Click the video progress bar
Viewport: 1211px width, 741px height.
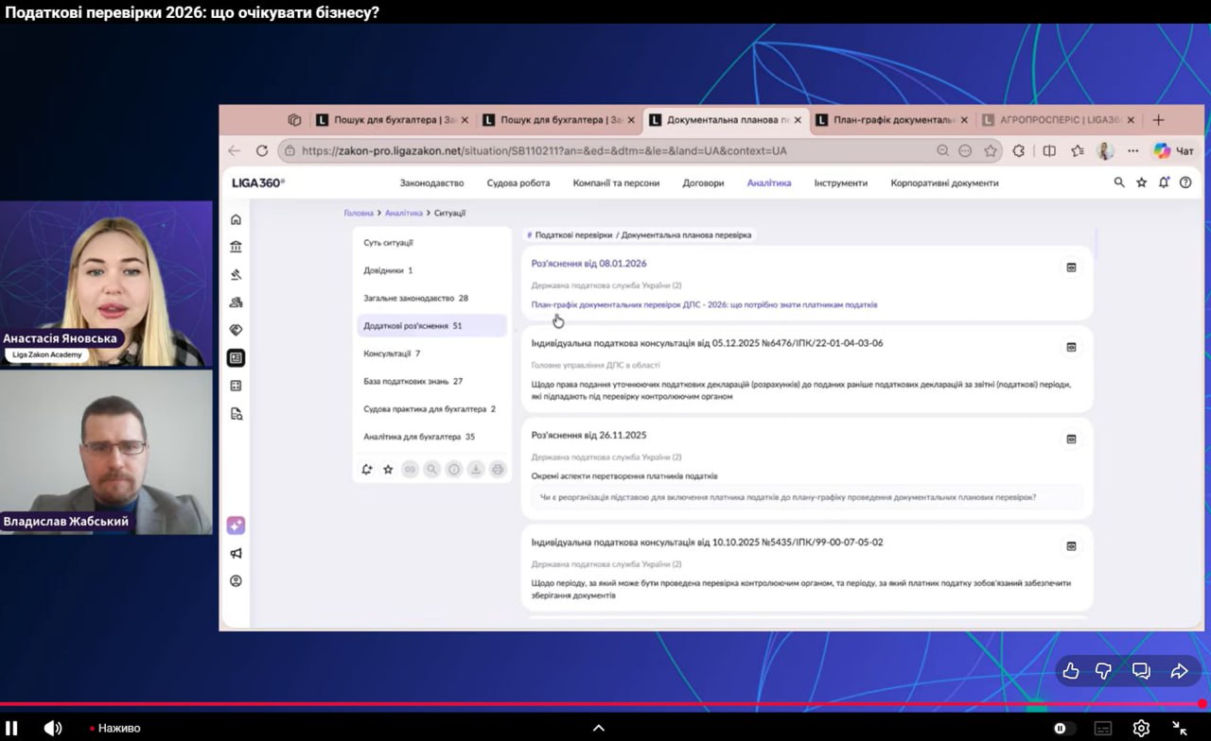tap(605, 704)
